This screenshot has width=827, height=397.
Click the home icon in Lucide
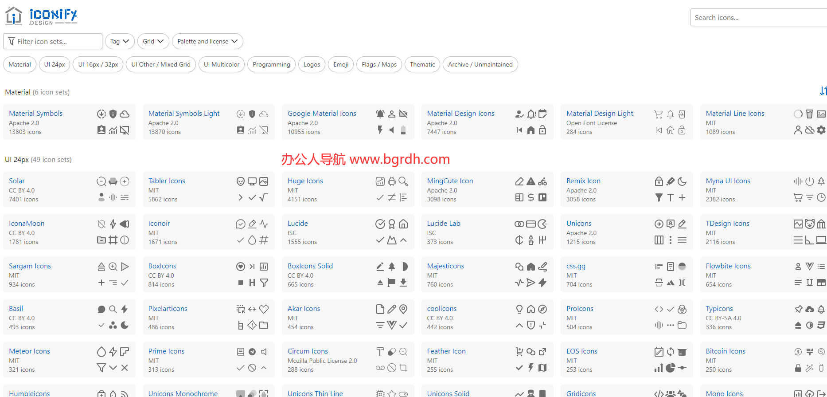(403, 224)
